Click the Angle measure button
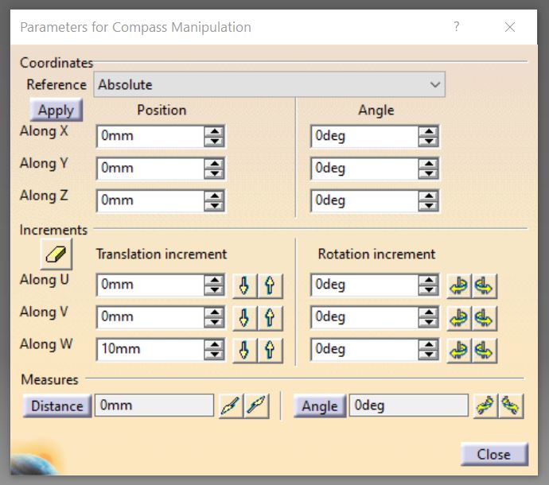The image size is (549, 485). (x=320, y=406)
